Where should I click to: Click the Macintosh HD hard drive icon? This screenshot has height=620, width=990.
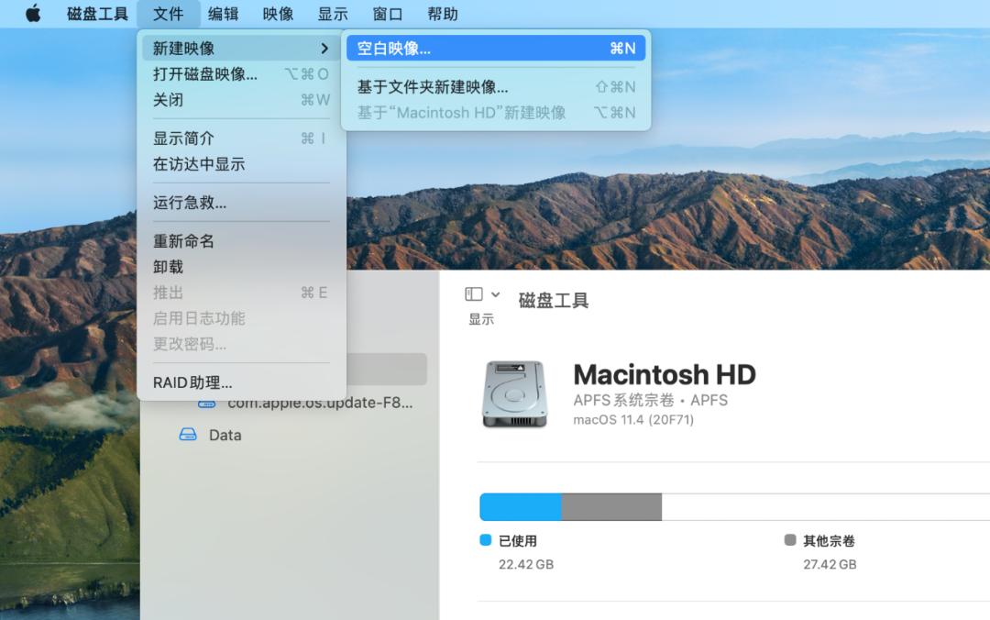[x=514, y=394]
